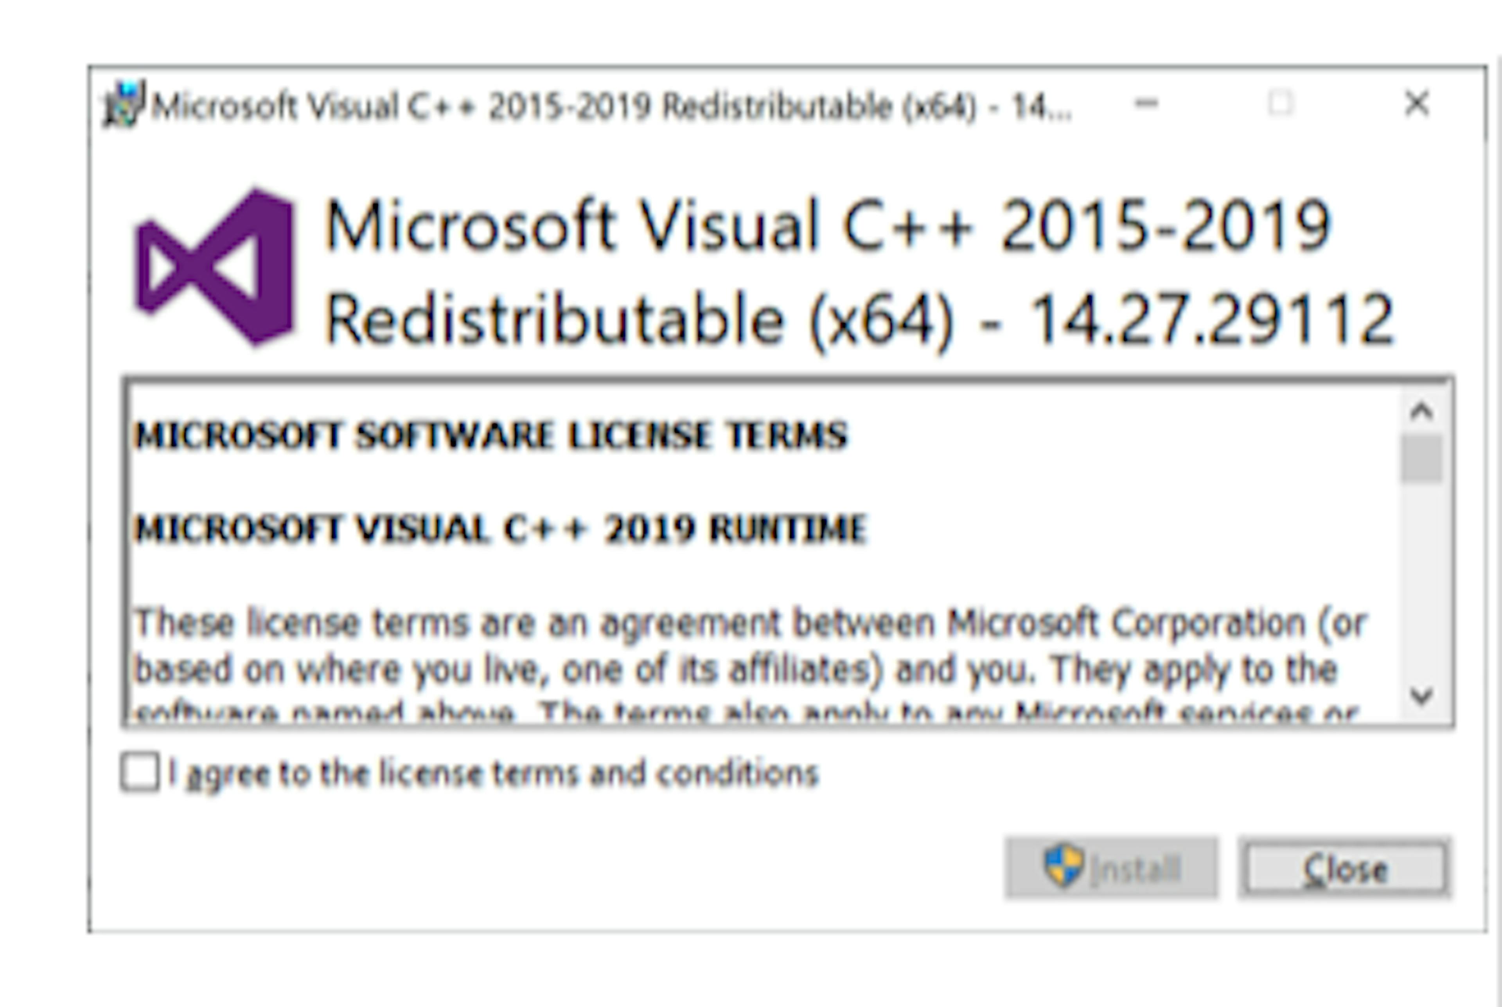Click the greyed-out maximize window button

click(1280, 103)
